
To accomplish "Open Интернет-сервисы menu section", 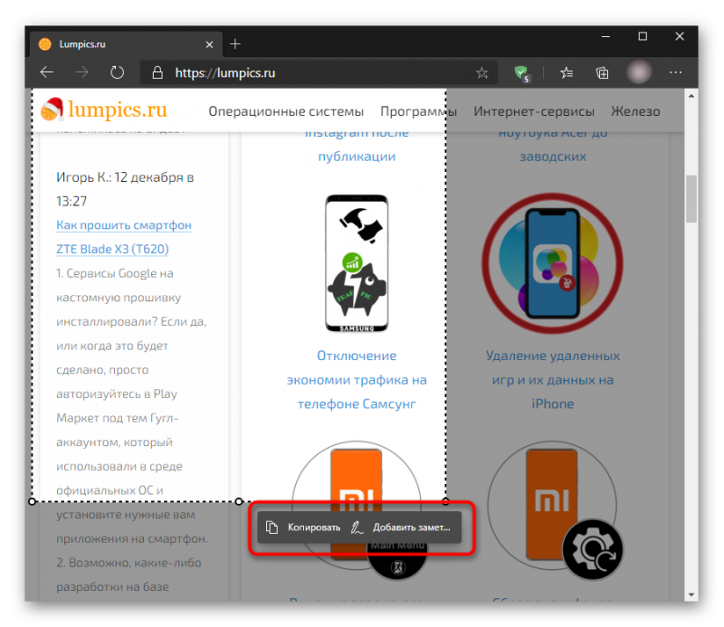I will tap(534, 111).
